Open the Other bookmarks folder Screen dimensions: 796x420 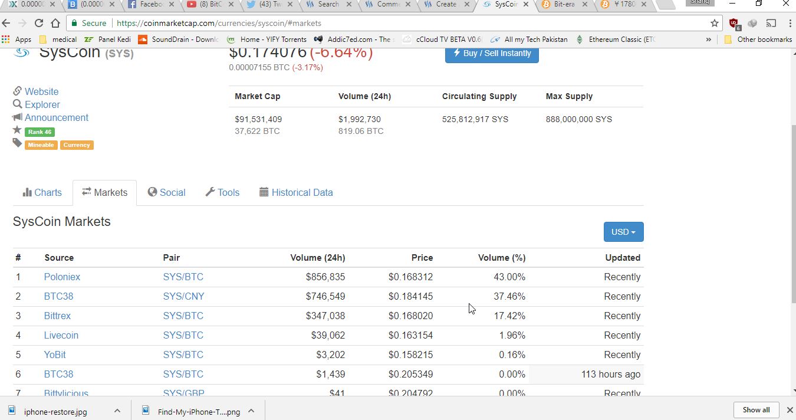758,40
